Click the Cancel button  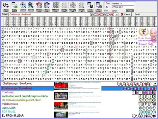pyautogui.click(x=125, y=14)
